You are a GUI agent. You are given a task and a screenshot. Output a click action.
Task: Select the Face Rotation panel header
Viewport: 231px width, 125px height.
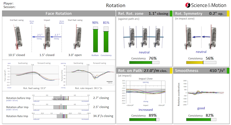coord(59,14)
